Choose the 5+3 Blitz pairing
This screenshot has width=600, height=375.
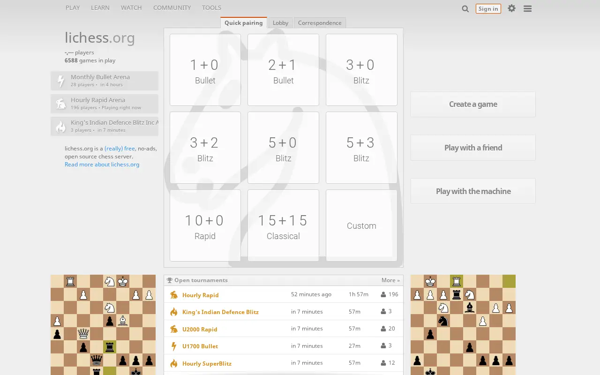coord(361,148)
